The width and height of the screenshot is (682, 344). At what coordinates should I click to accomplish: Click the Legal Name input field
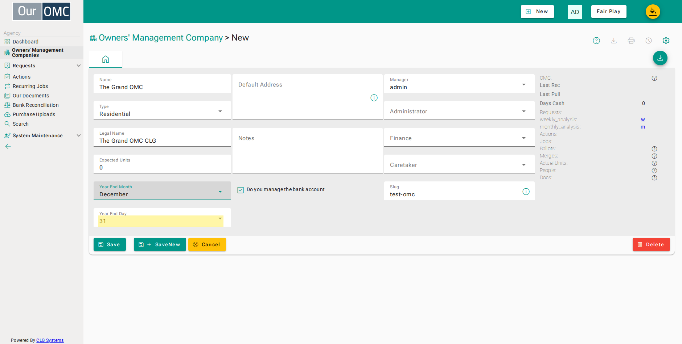click(x=162, y=137)
